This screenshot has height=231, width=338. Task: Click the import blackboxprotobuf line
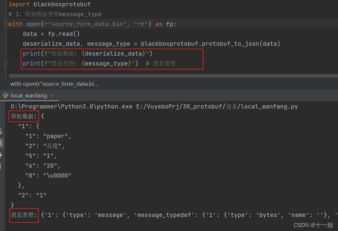pyautogui.click(x=50, y=4)
